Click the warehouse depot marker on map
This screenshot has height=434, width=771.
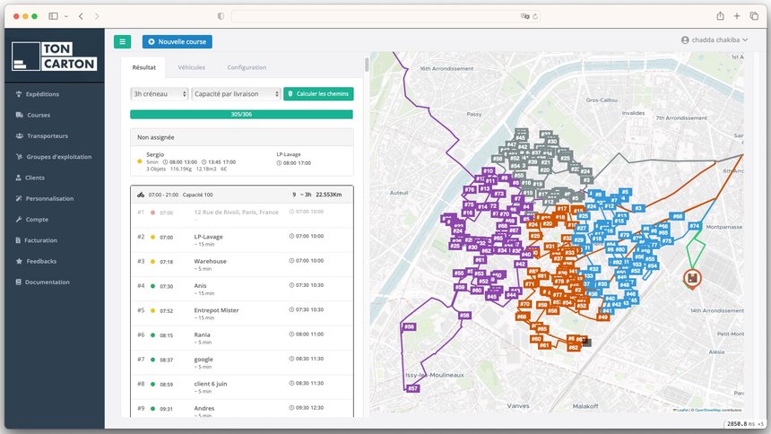pos(692,279)
